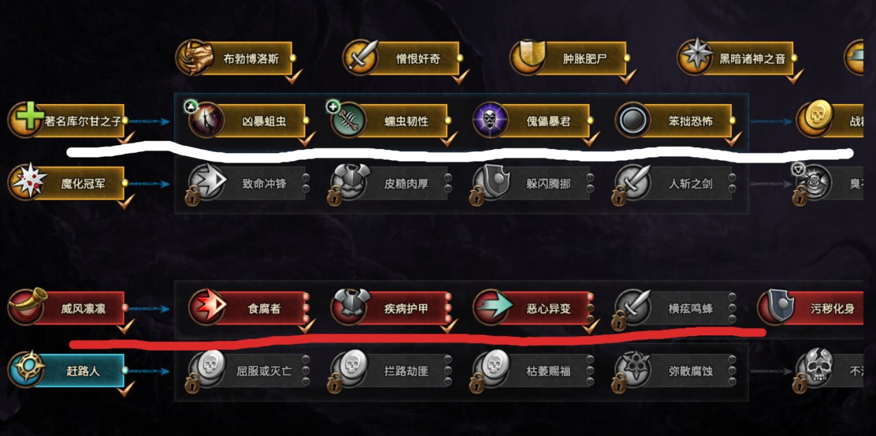Click the compass icon of 赶路人
The width and height of the screenshot is (876, 436).
tap(26, 370)
